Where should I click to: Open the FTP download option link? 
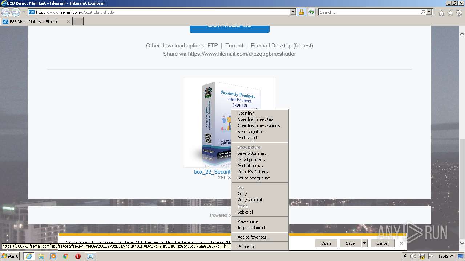tap(213, 46)
